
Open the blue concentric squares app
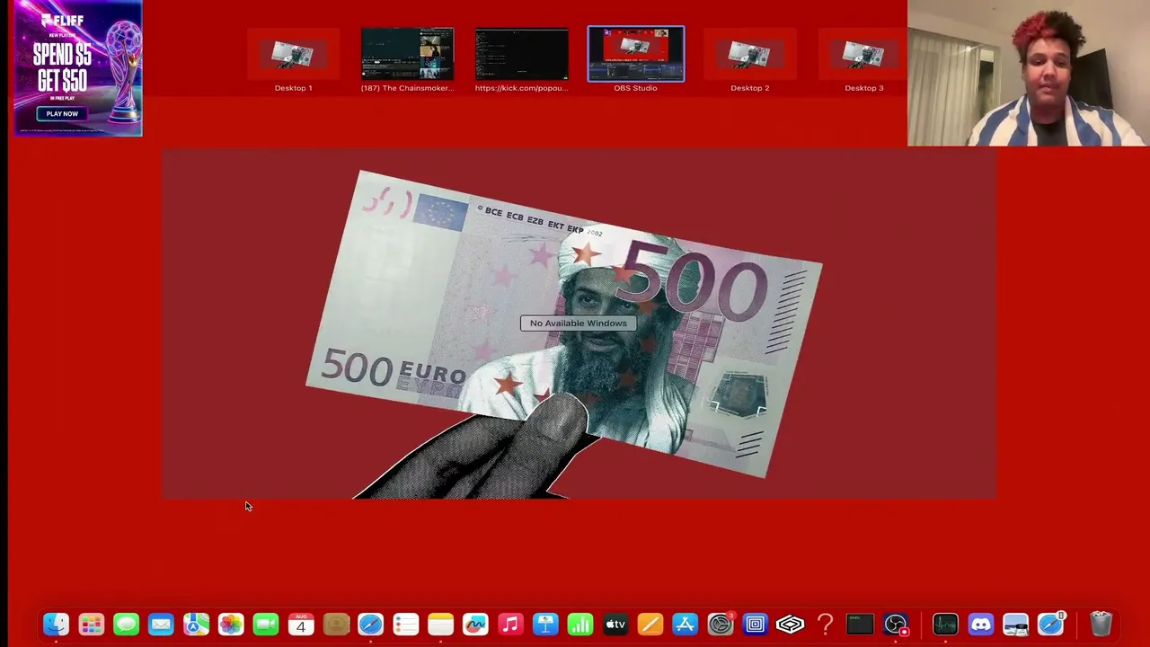click(756, 624)
